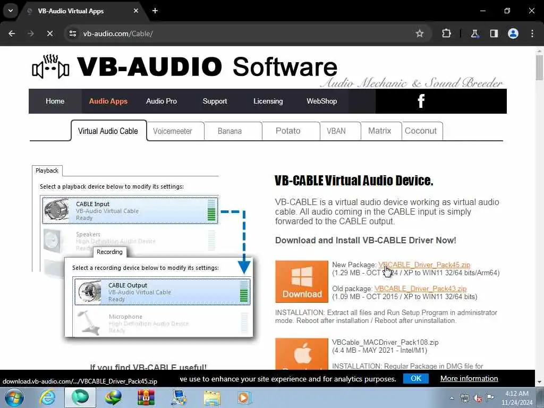Viewport: 544px width, 408px height.
Task: Click the browser back arrow
Action: coord(12,33)
